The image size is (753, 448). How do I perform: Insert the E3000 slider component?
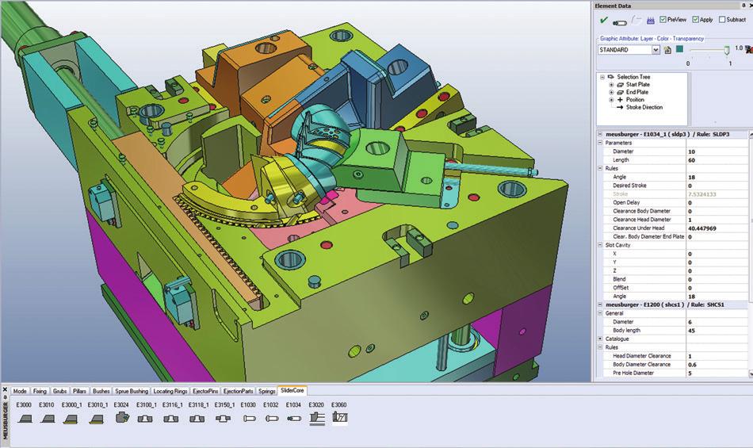click(x=25, y=419)
